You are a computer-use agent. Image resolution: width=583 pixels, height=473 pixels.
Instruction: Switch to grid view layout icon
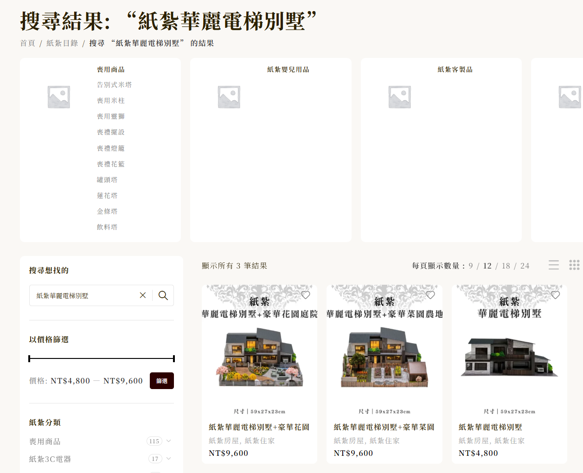pyautogui.click(x=574, y=265)
